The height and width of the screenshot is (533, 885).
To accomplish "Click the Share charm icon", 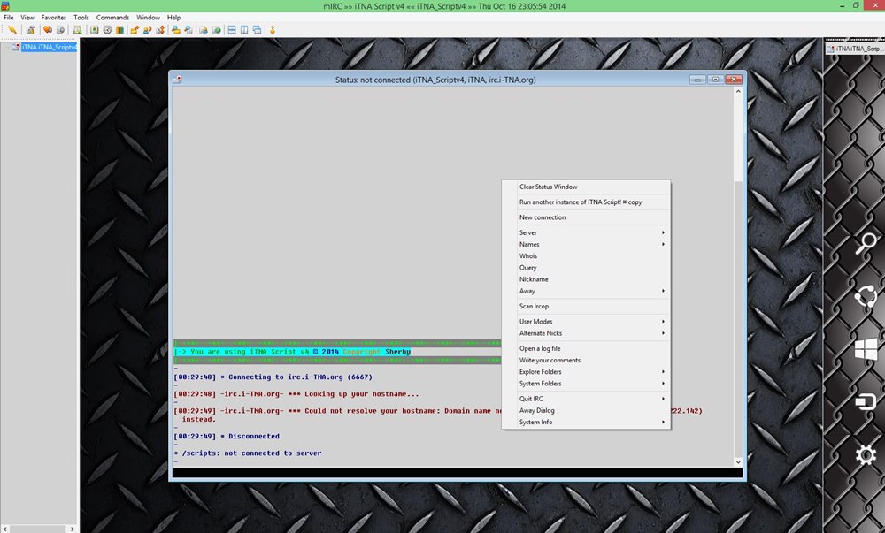I will [866, 296].
